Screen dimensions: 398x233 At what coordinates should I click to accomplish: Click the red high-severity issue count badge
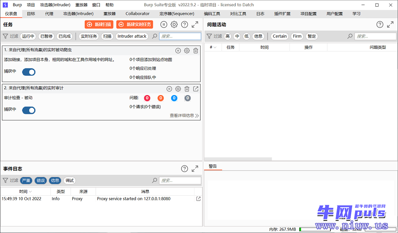click(147, 98)
